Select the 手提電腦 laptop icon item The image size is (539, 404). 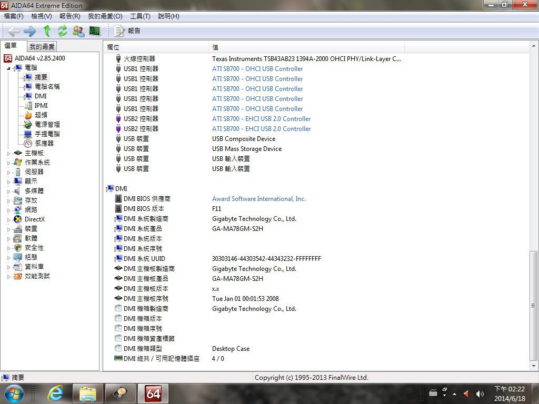pos(28,134)
